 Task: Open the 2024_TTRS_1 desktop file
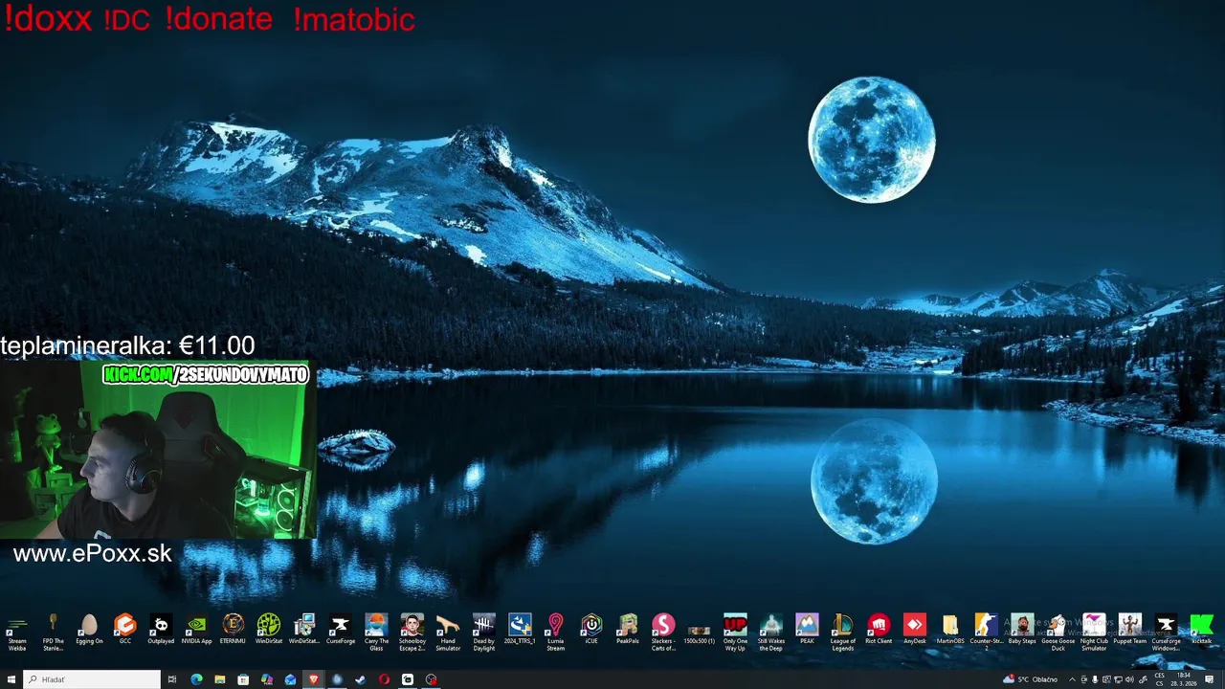(520, 631)
